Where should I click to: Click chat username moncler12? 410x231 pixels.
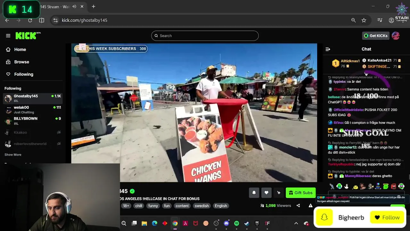348,147
